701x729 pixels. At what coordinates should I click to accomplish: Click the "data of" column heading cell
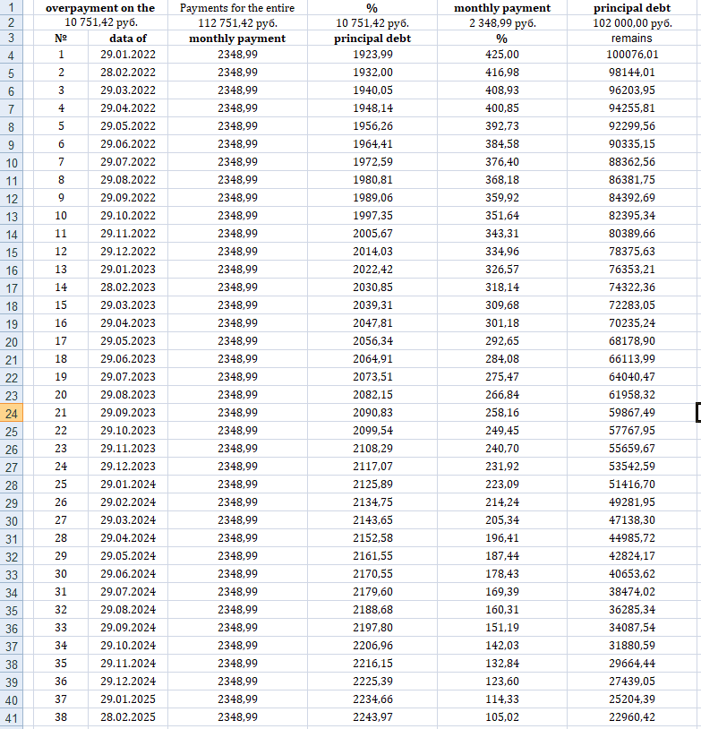[x=128, y=39]
